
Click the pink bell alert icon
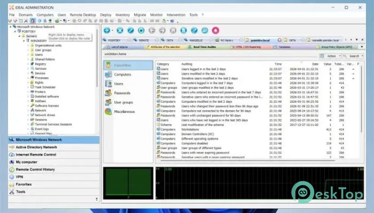click(215, 30)
